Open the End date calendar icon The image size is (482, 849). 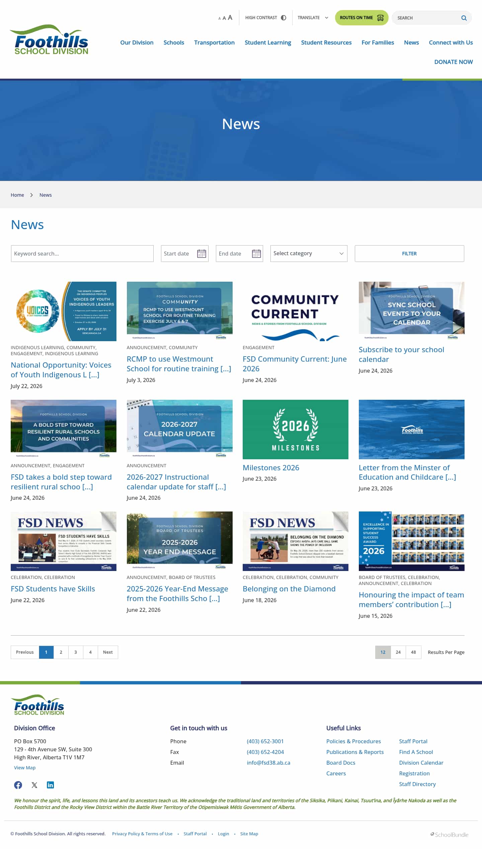[x=256, y=254]
